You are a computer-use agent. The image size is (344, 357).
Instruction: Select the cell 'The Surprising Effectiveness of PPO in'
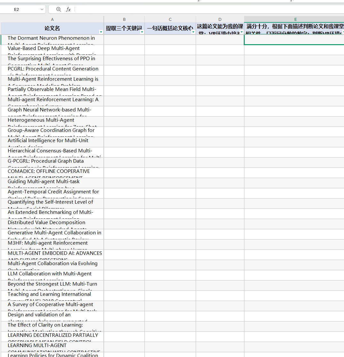coord(52,60)
